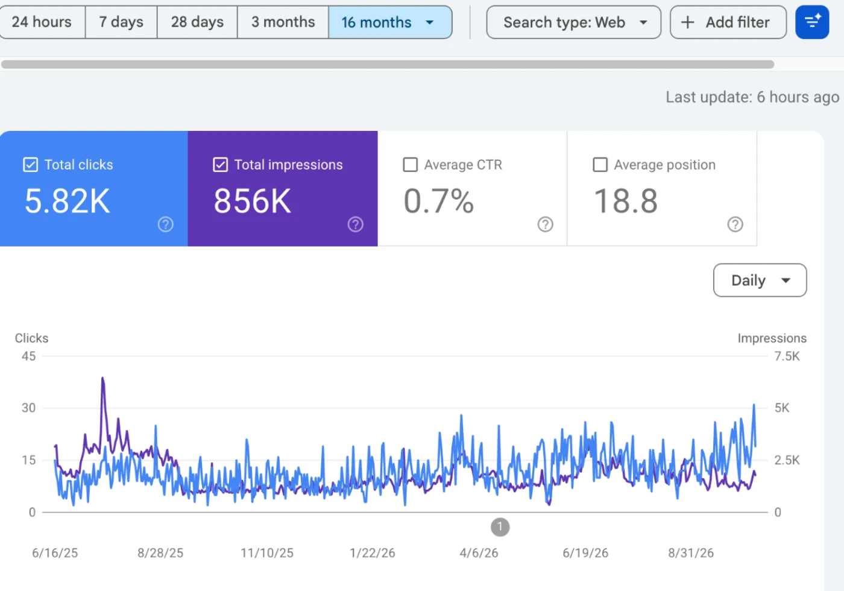Click the blue filter sparkle icon button
Viewport: 844px width, 591px height.
(x=812, y=22)
